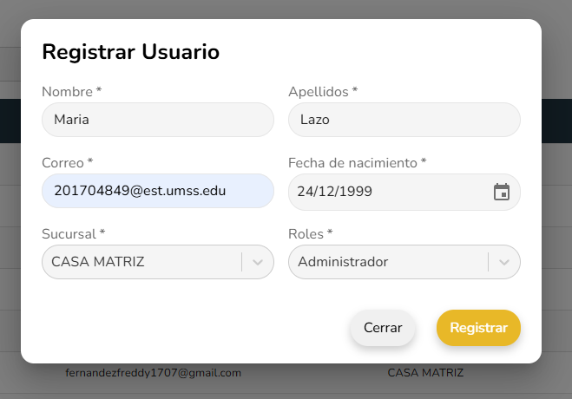This screenshot has width=572, height=399.
Task: Click the Apellidos field label
Action: point(322,92)
